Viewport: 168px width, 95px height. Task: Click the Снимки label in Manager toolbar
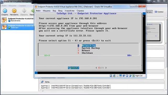[x=160, y=12]
